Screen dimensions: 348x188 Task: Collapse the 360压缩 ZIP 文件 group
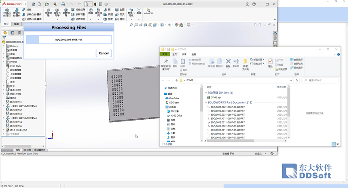206,93
